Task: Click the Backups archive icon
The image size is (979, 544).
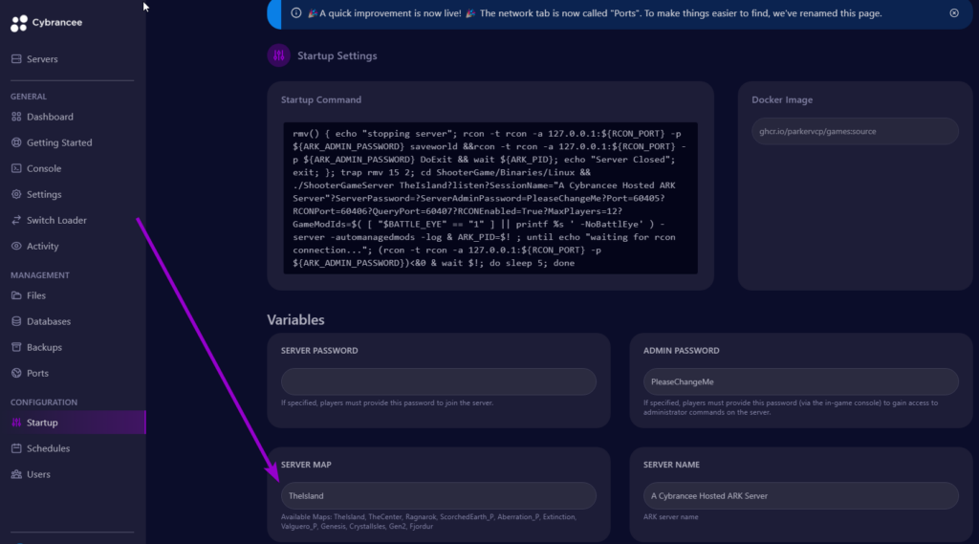Action: pos(16,347)
